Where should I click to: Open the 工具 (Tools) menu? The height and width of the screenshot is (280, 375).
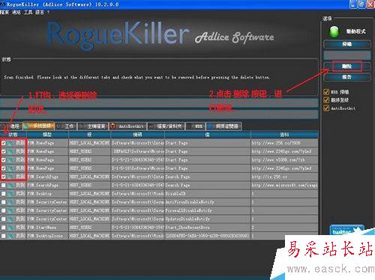(28, 12)
